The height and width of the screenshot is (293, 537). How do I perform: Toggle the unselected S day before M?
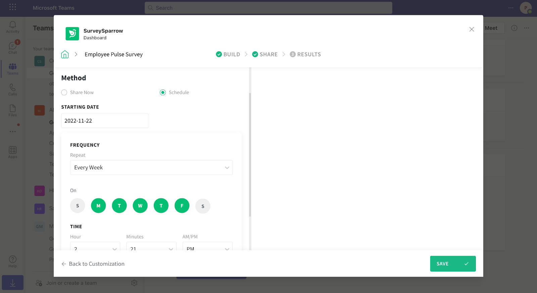click(78, 206)
